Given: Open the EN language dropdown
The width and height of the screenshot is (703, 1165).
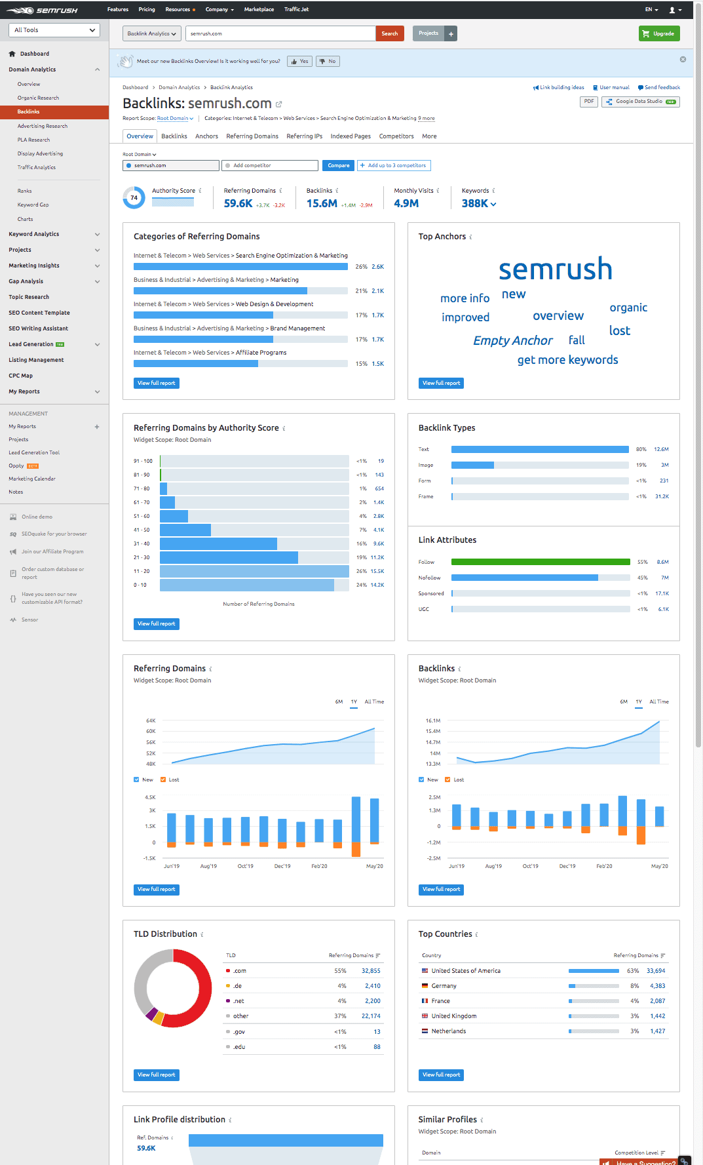Looking at the screenshot, I should (x=651, y=10).
